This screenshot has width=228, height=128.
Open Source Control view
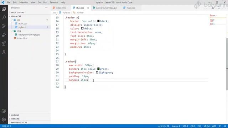[4, 26]
